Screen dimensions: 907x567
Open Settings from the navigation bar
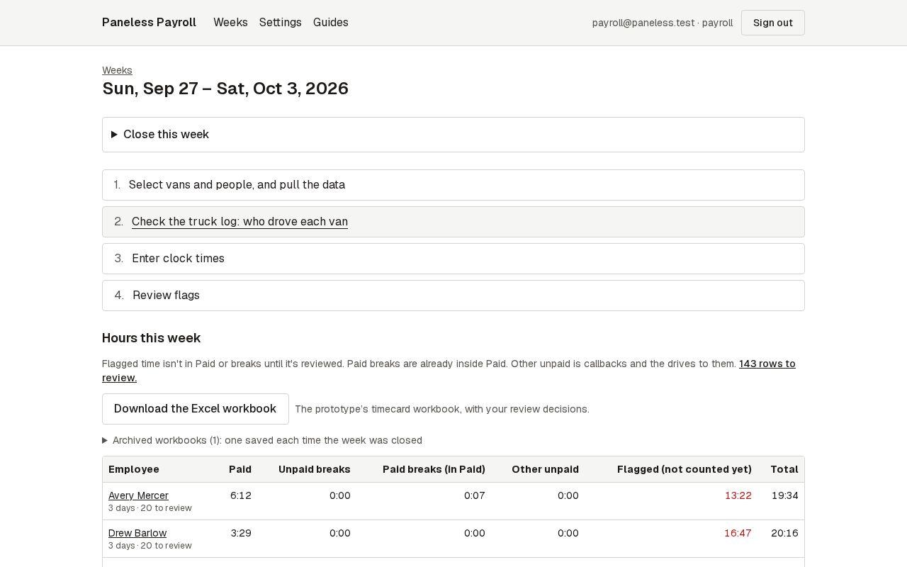click(281, 23)
